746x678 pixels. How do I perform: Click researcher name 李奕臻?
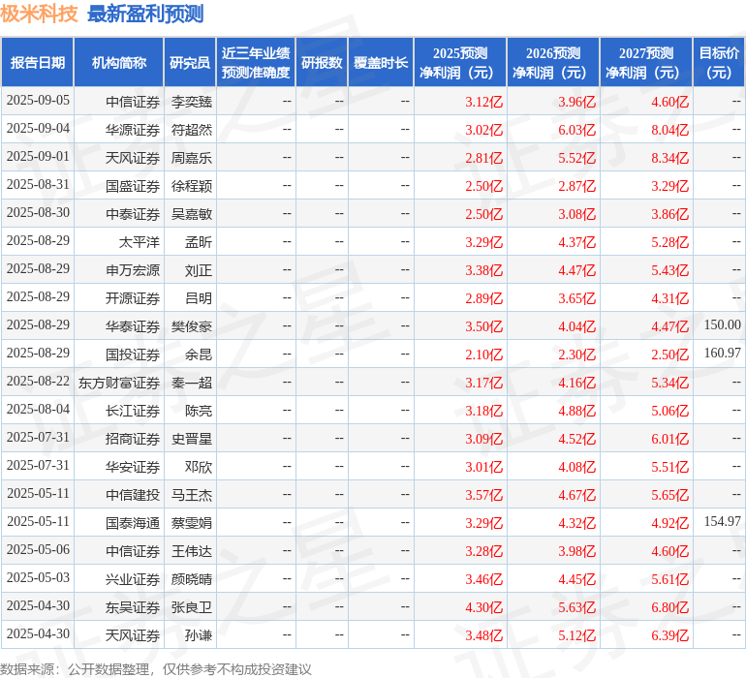point(192,102)
